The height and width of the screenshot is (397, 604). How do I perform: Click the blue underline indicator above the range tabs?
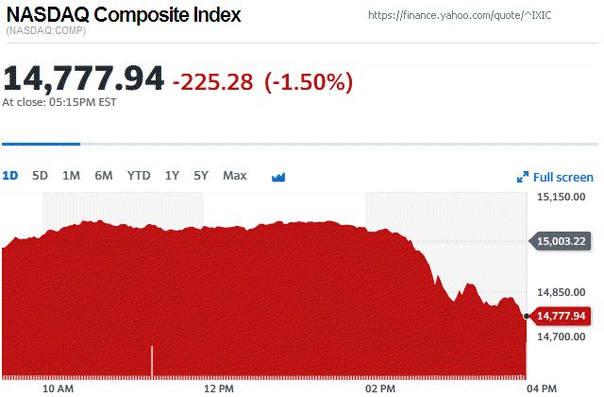coord(41,145)
